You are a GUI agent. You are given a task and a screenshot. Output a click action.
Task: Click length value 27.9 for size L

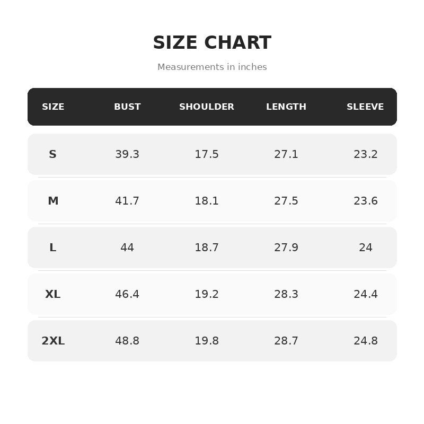coord(286,248)
